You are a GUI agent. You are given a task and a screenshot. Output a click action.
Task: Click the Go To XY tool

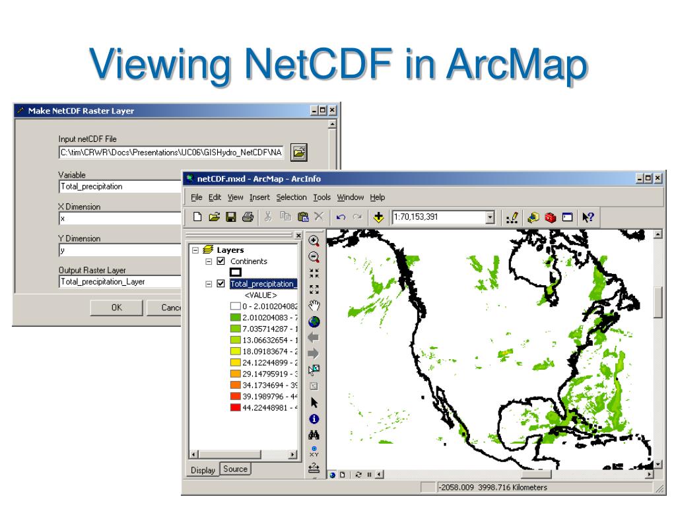point(314,452)
